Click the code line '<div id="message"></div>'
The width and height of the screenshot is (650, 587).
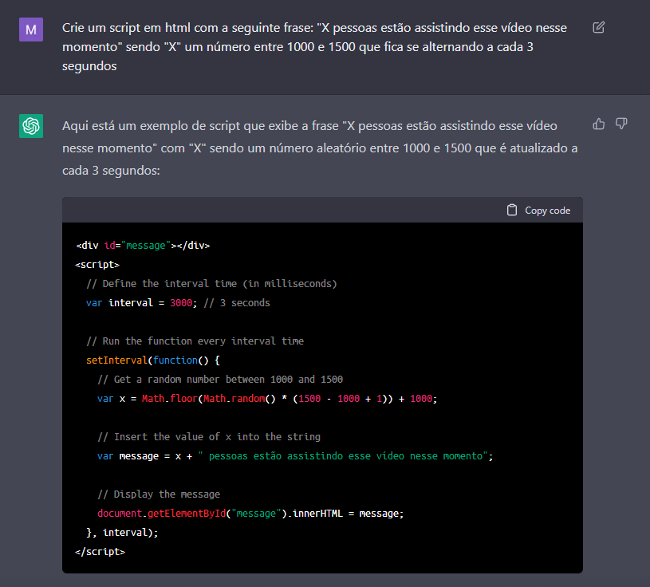[x=143, y=246]
